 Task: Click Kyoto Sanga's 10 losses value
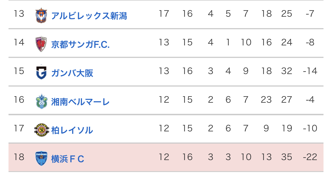[x=246, y=42]
